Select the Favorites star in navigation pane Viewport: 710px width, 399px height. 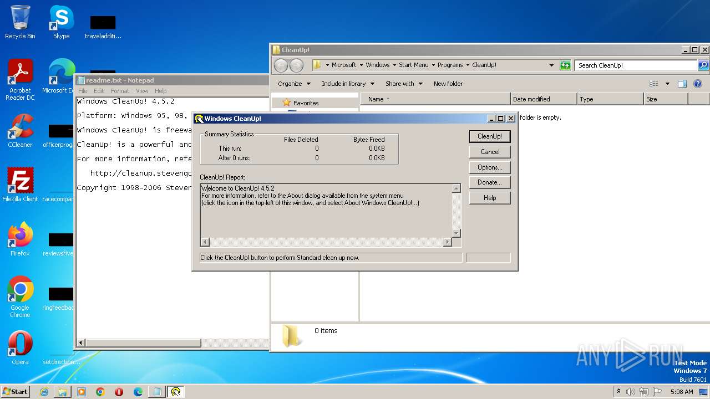(287, 103)
